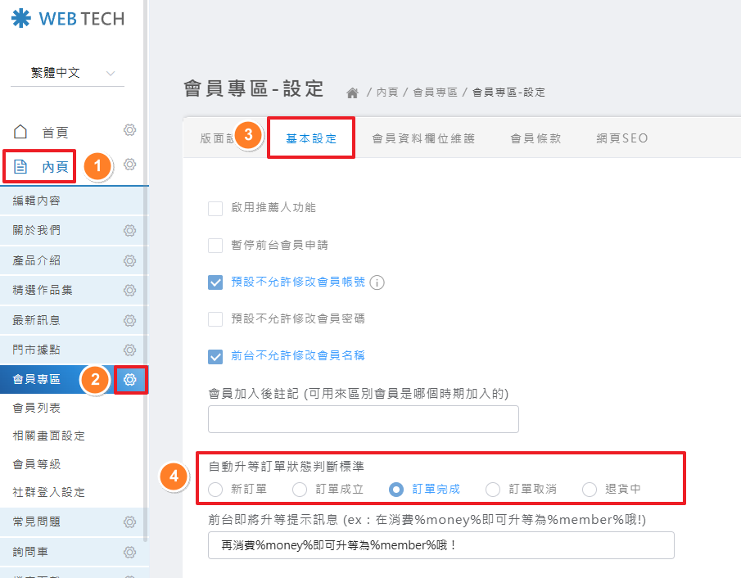Click the 會員加入後註記 text field
This screenshot has width=741, height=578.
click(x=363, y=418)
